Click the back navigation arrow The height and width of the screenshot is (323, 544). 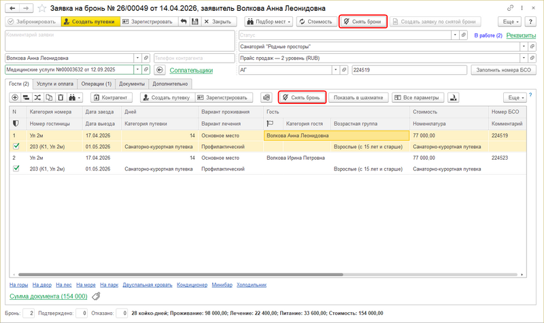(13, 7)
